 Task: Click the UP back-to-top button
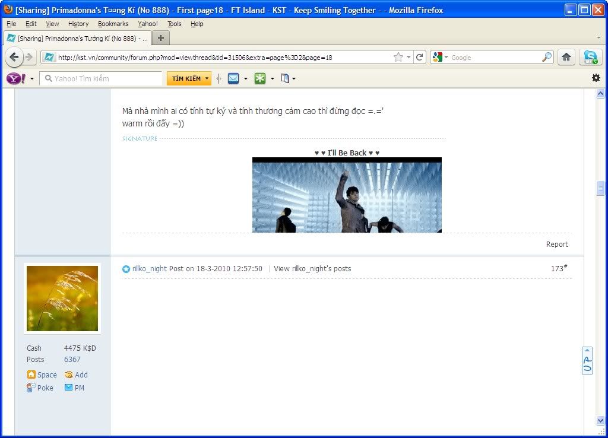(587, 360)
